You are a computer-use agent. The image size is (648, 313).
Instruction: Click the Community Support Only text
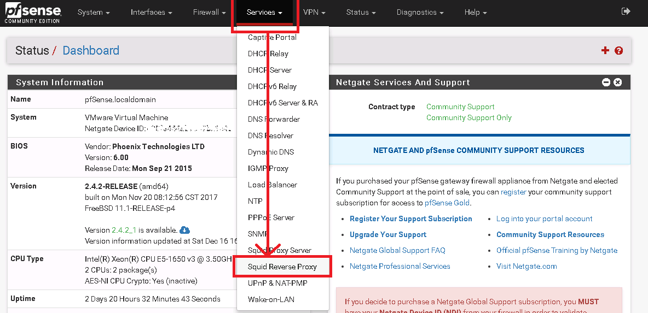469,117
